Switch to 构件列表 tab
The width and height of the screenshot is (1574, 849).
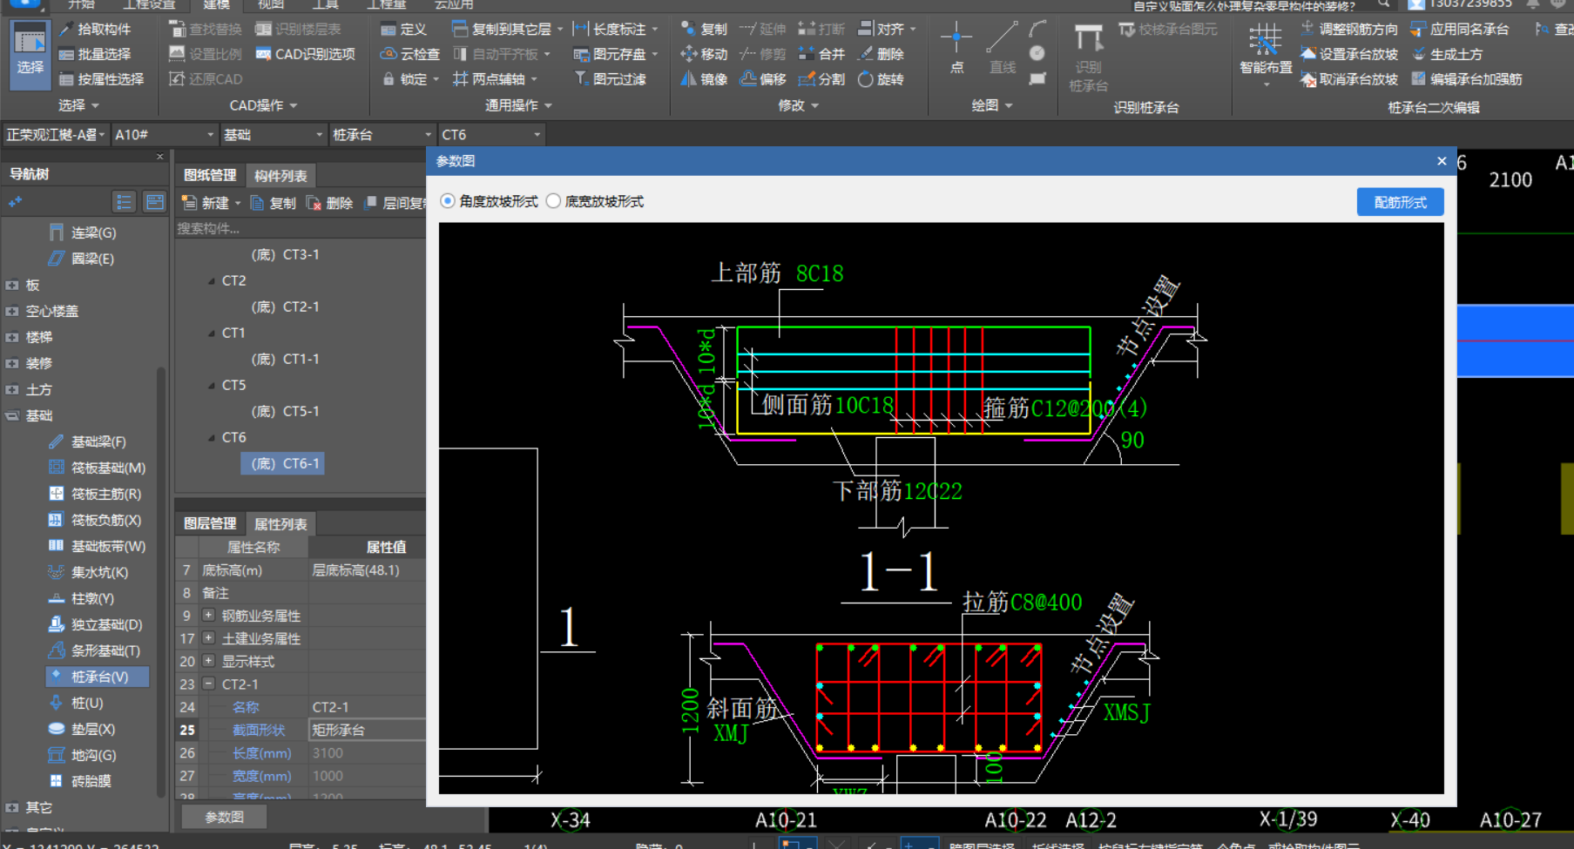(280, 176)
